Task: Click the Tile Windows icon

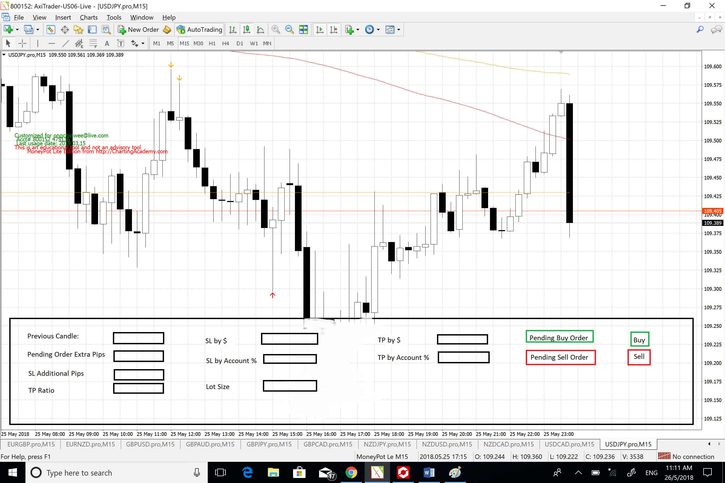Action: [x=303, y=30]
